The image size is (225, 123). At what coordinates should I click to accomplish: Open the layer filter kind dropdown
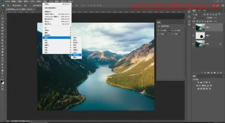click(197, 14)
